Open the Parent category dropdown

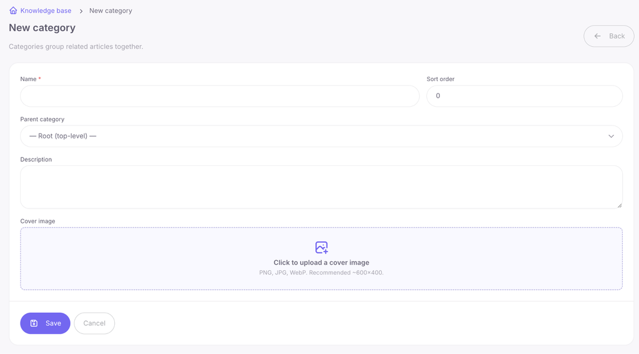(321, 136)
